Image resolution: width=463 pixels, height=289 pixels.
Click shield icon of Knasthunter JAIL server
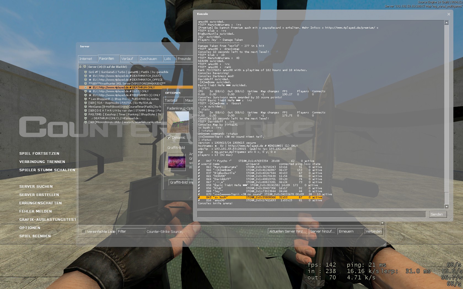pyautogui.click(x=85, y=83)
